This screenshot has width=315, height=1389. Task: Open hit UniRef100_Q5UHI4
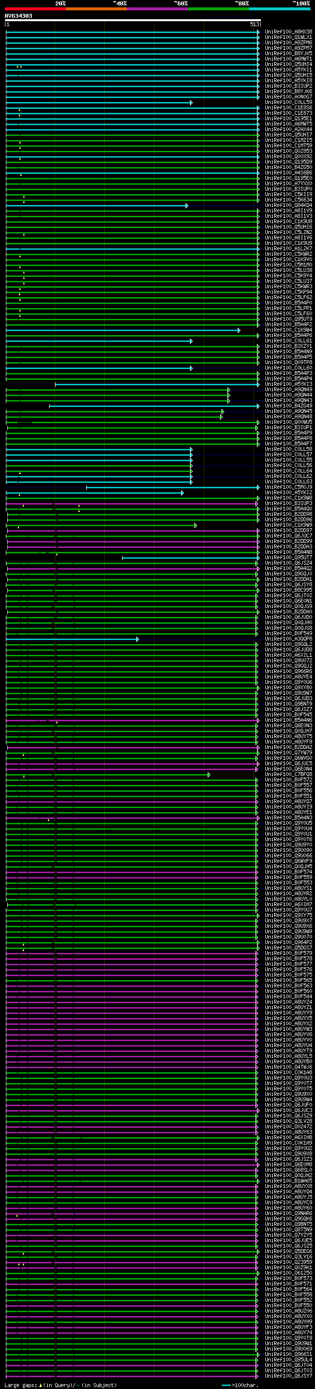288,65
